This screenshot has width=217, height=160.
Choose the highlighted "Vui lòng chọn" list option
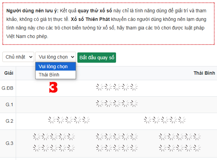(x=53, y=66)
